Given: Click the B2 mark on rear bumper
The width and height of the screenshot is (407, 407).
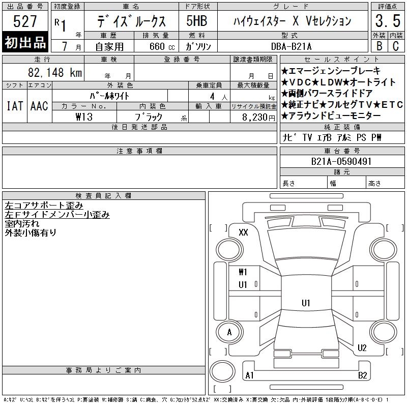Looking at the screenshot, I should coord(362,375).
